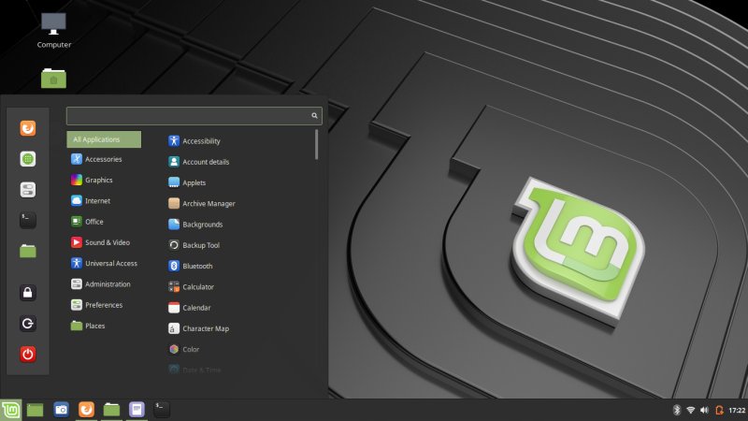The width and height of the screenshot is (748, 421).
Task: Launch Calculator from the applications list
Action: coord(197,287)
